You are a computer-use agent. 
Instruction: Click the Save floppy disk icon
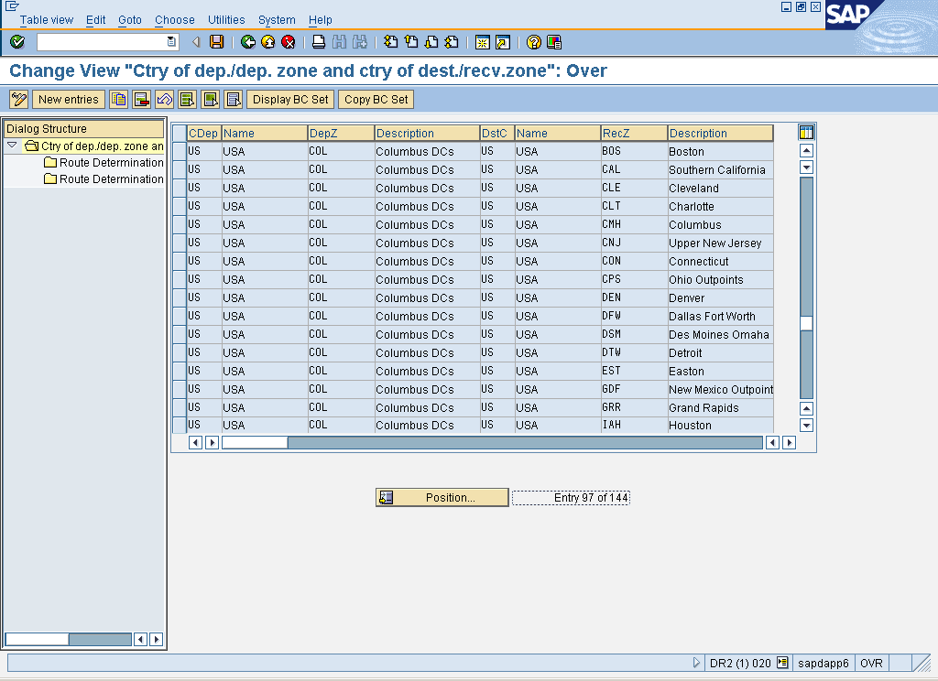point(216,42)
